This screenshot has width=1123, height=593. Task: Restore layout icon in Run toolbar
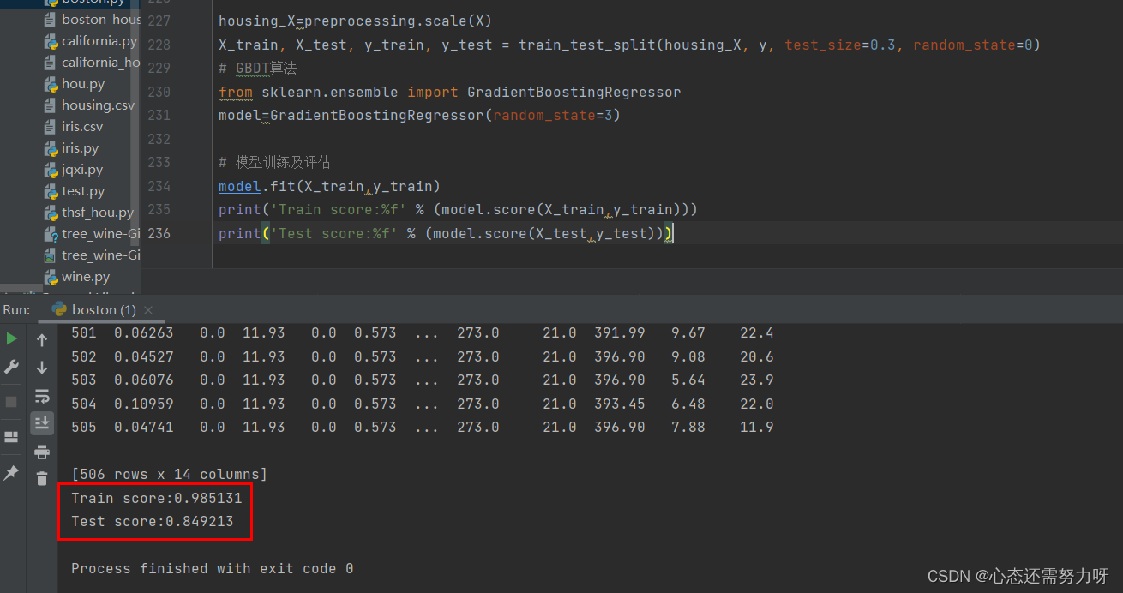(x=11, y=437)
